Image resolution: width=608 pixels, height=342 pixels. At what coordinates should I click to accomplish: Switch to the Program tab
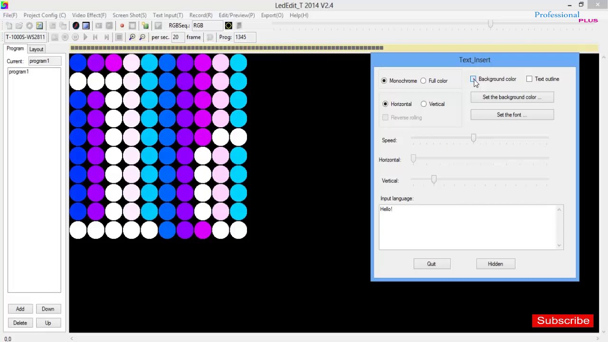point(15,48)
